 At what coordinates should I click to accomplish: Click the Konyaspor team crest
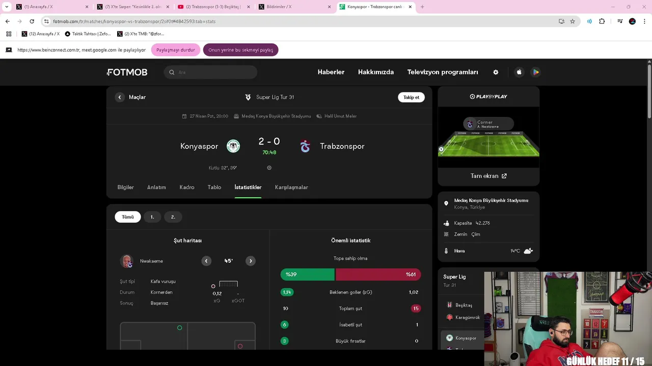tap(233, 146)
